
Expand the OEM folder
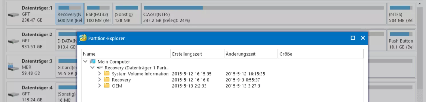pos(99,86)
